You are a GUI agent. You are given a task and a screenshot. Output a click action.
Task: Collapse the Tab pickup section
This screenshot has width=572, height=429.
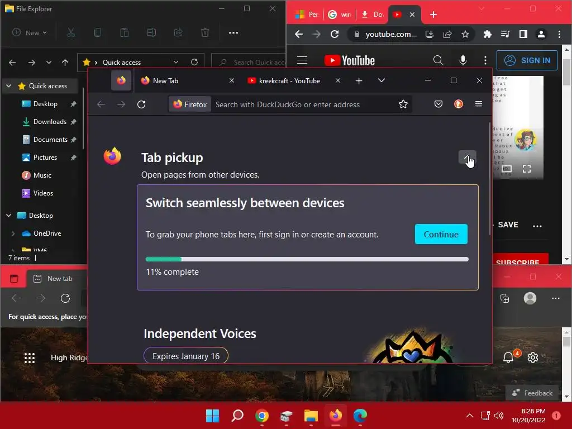(468, 158)
